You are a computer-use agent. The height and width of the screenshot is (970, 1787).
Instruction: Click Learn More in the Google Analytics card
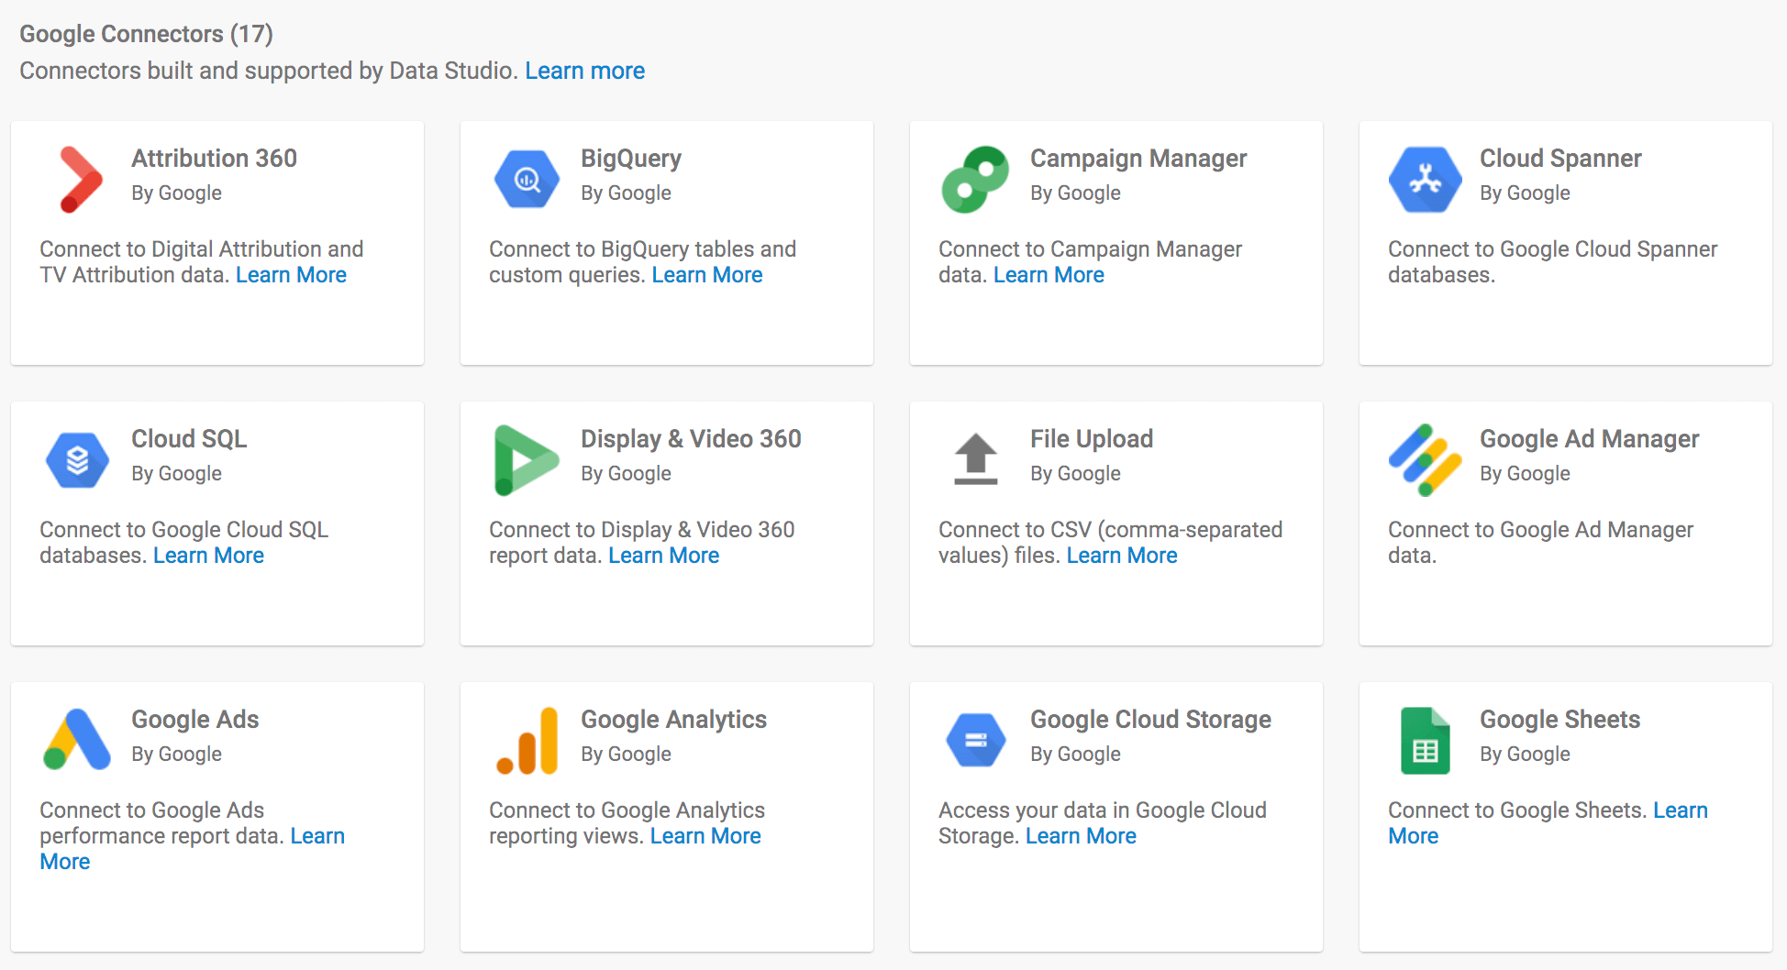point(705,835)
